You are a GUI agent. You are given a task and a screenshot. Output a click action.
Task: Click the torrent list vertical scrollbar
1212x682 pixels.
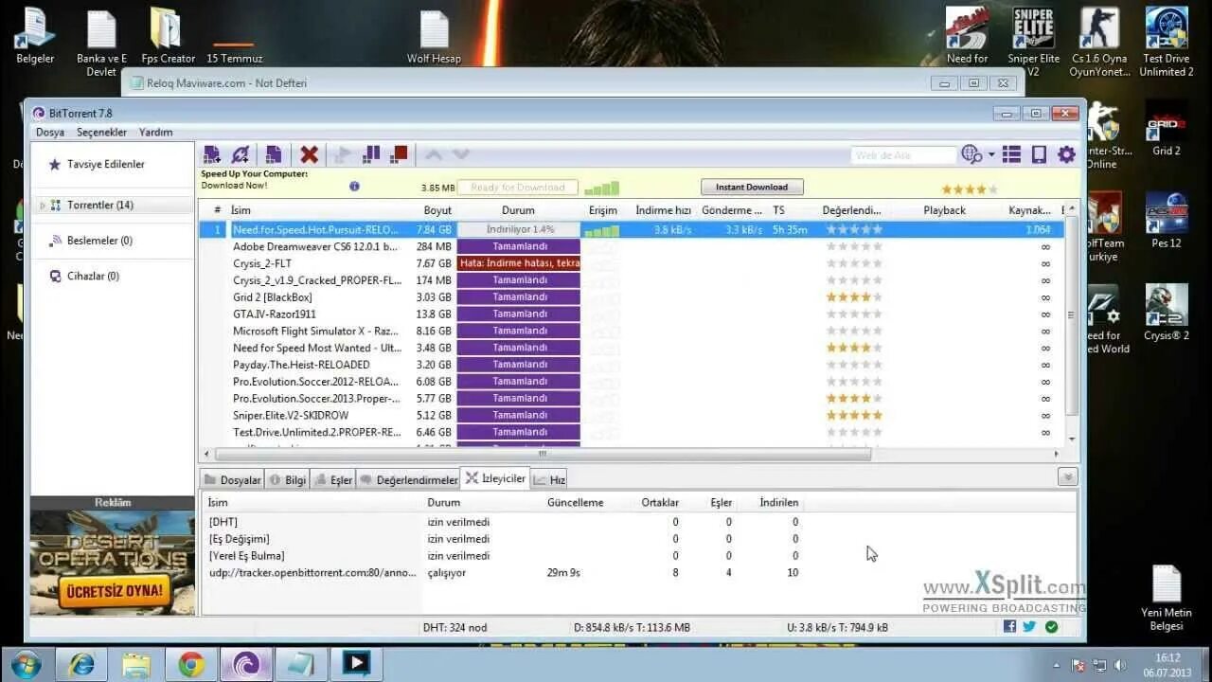click(x=1072, y=315)
